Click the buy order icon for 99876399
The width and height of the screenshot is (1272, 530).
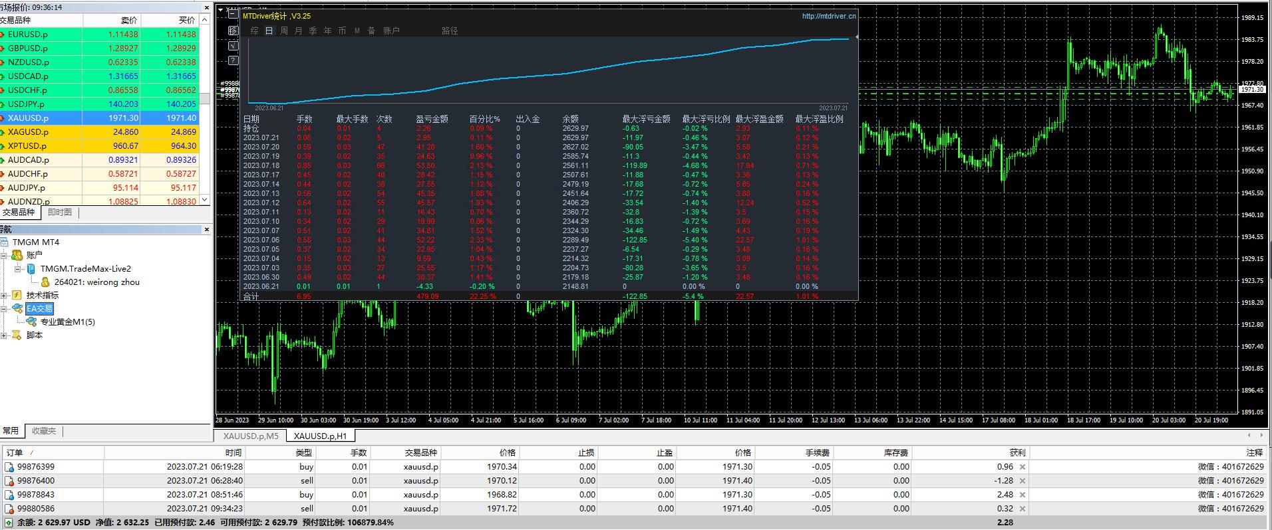pos(9,467)
